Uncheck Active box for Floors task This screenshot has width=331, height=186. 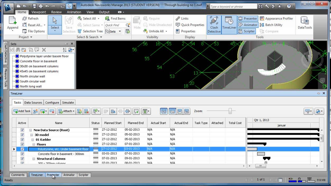point(22,144)
